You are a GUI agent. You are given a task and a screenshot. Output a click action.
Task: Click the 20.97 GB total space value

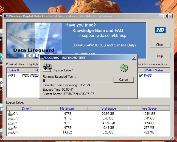108,114
